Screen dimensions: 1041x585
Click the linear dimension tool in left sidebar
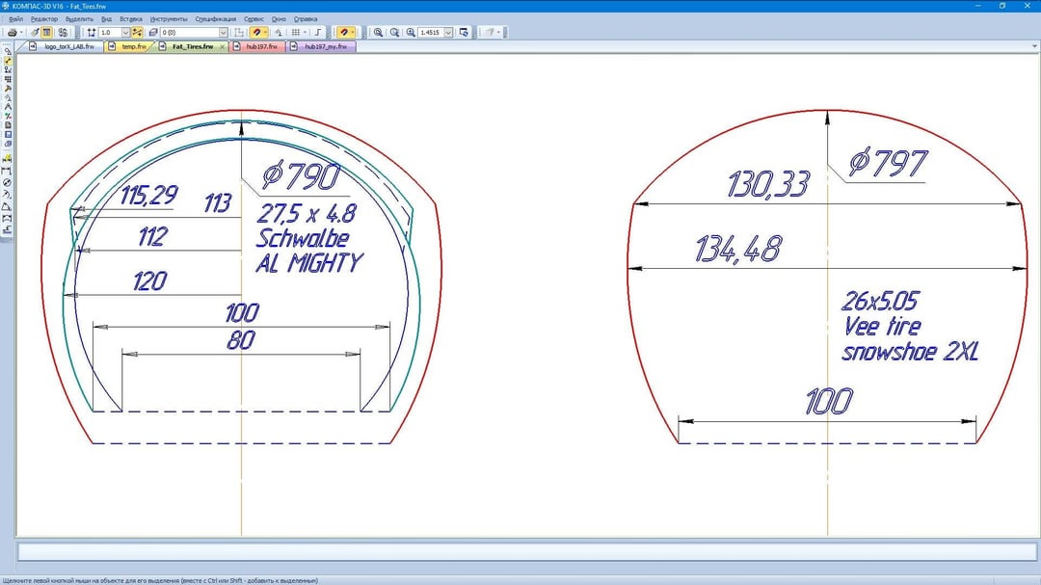tap(8, 170)
